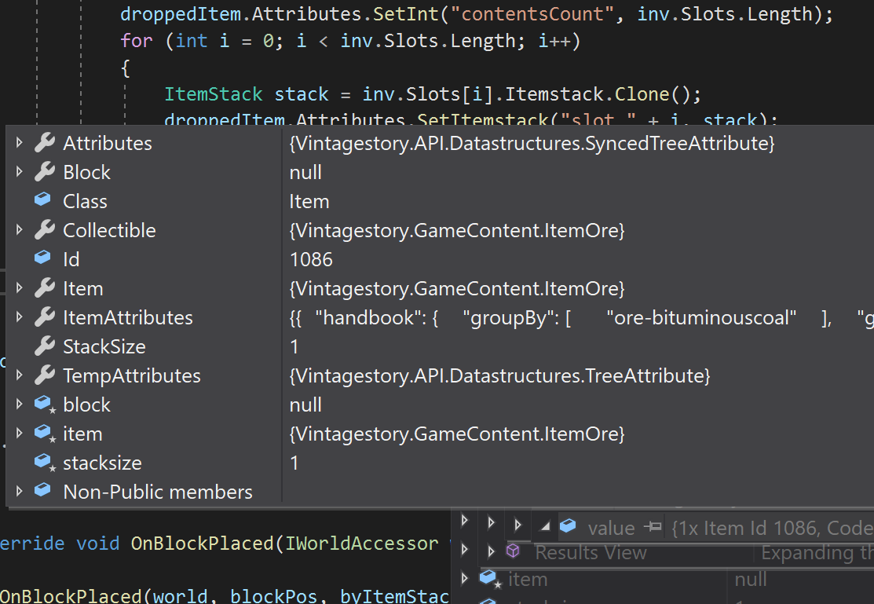
Task: Expand the Non-Public members node
Action: (20, 492)
